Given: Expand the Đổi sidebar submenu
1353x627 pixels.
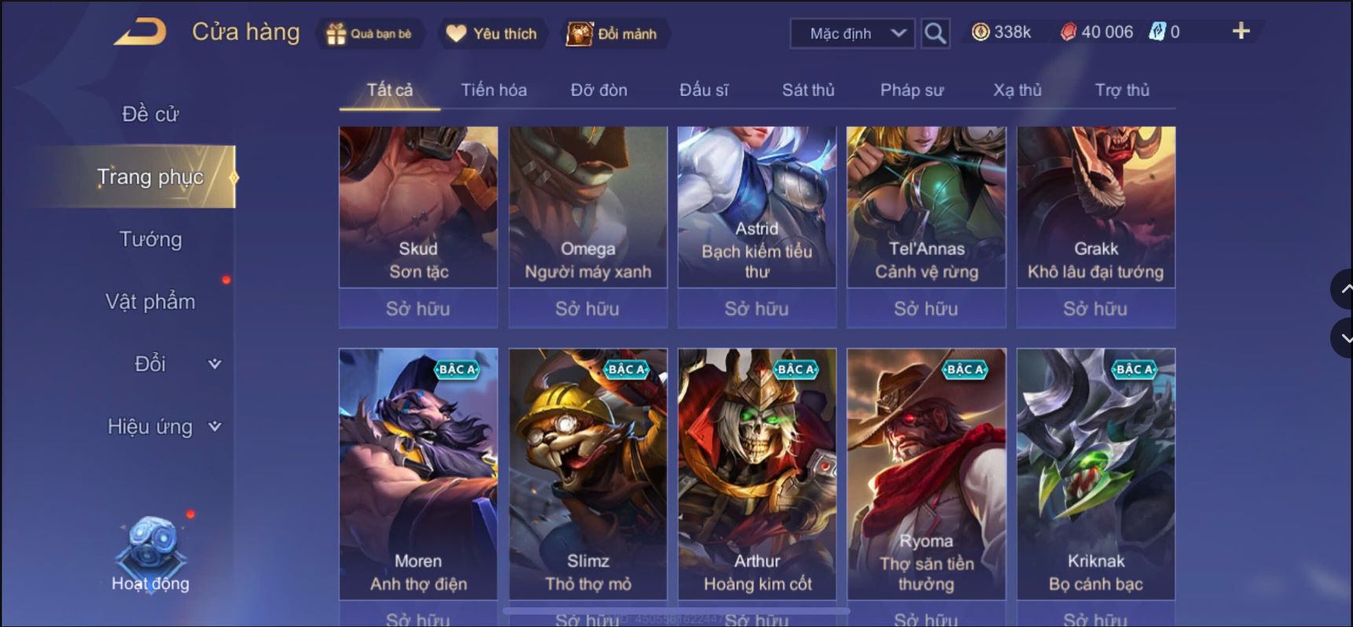Looking at the screenshot, I should click(x=214, y=364).
